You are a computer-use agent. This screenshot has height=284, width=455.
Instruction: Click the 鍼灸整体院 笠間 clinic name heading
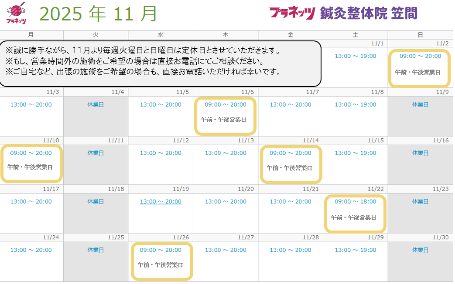[368, 13]
